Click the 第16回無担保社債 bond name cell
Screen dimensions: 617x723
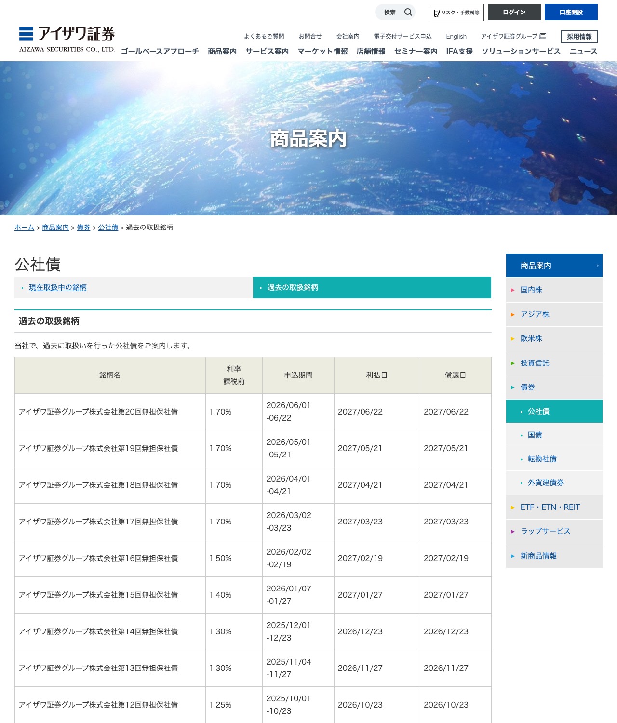110,558
